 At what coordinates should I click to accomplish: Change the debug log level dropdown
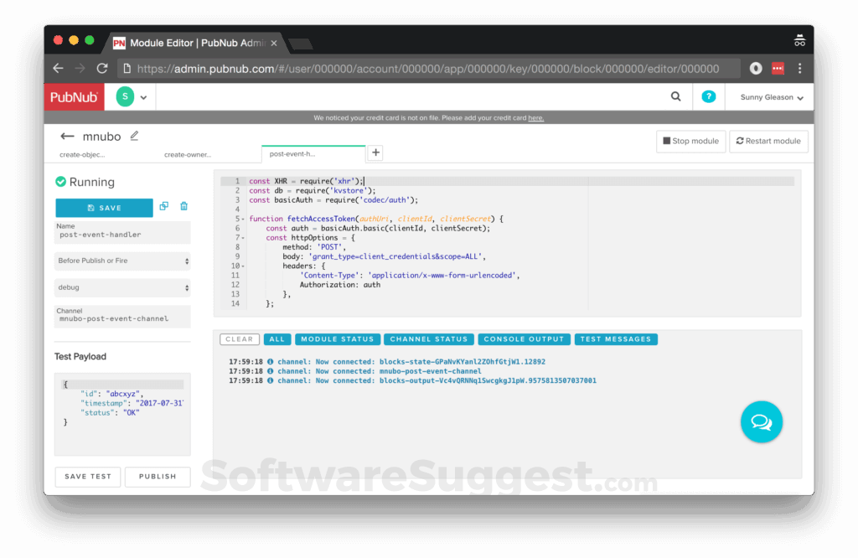click(x=122, y=287)
